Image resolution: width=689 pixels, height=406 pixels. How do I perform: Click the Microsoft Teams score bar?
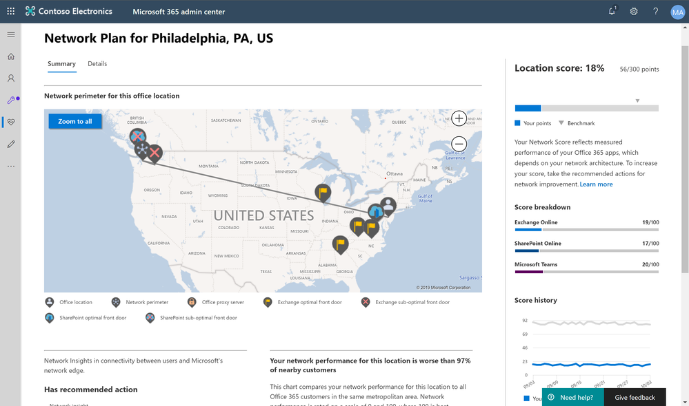pyautogui.click(x=587, y=272)
